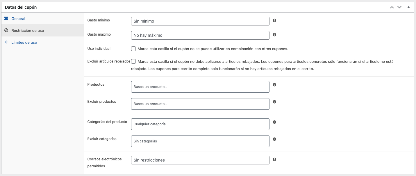Click help icon for Categorías del producto
The image size is (416, 176).
pyautogui.click(x=274, y=122)
